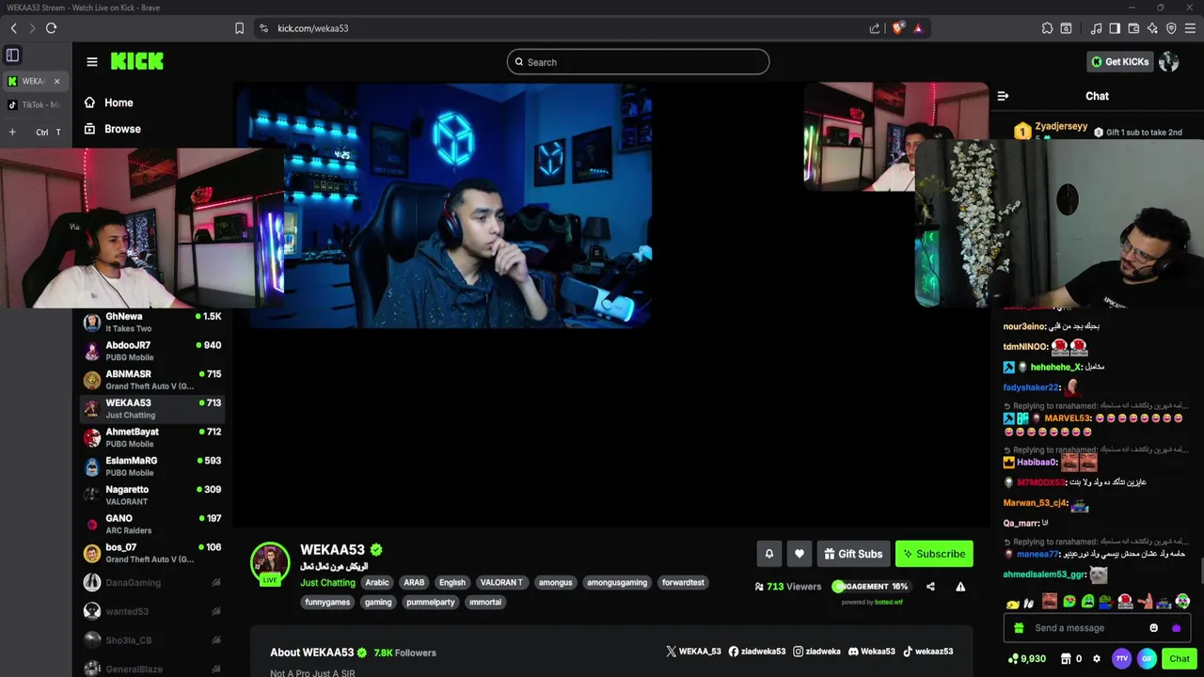The width and height of the screenshot is (1204, 677).
Task: Click the purple 7TV button
Action: point(1121,659)
